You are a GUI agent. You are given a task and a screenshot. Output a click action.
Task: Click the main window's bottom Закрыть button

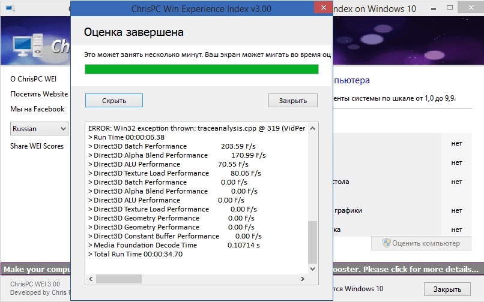(447, 289)
